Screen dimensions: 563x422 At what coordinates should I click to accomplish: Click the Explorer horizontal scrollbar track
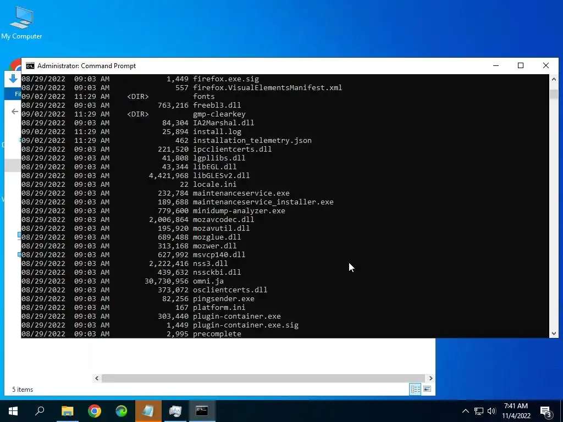(263, 378)
